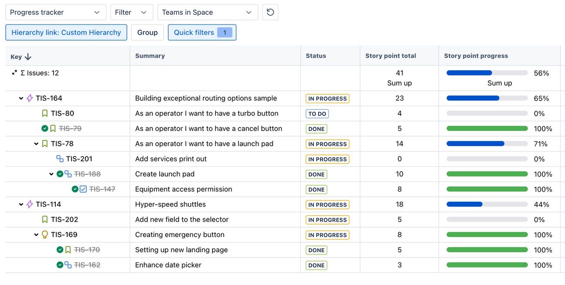The height and width of the screenshot is (285, 565).
Task: Open the Filter menu
Action: click(131, 12)
